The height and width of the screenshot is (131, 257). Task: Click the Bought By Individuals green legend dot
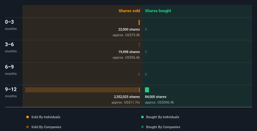click(x=142, y=117)
